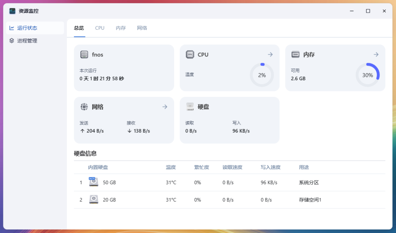Click the 50 GB system disk icon
Viewport: 396px width, 233px height.
93,182
